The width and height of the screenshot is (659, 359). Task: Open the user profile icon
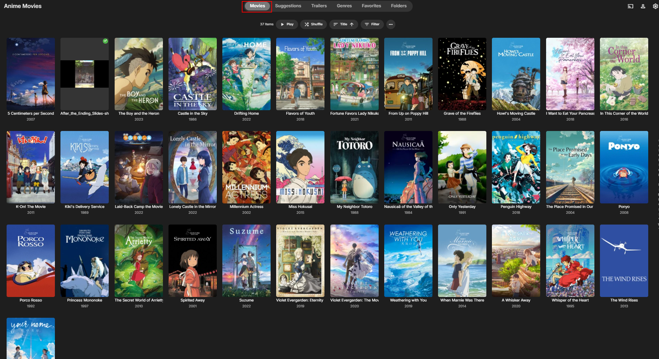point(643,6)
